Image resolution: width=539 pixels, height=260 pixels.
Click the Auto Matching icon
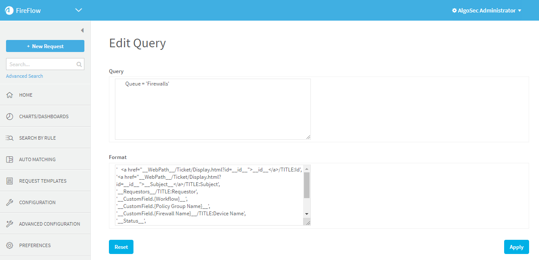9,159
